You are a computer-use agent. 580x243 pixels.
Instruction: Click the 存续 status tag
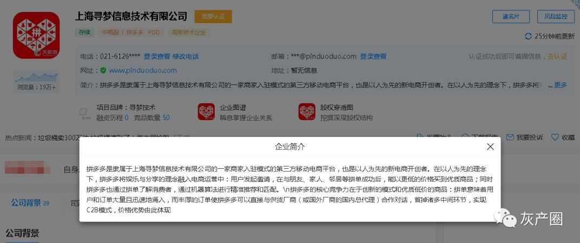(84, 32)
